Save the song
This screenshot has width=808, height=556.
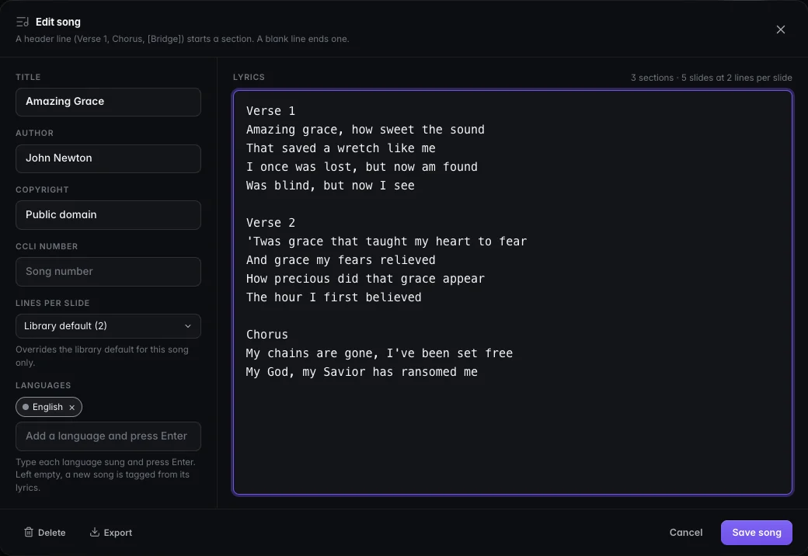tap(757, 533)
